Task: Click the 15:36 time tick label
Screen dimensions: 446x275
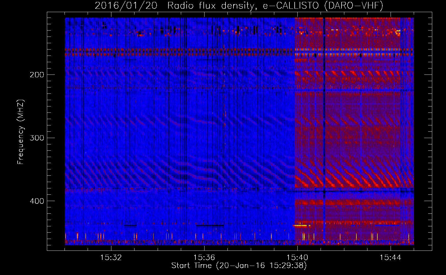Action: pyautogui.click(x=204, y=258)
